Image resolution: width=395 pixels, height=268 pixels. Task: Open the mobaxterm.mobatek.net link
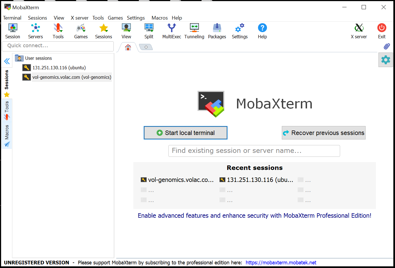click(281, 263)
